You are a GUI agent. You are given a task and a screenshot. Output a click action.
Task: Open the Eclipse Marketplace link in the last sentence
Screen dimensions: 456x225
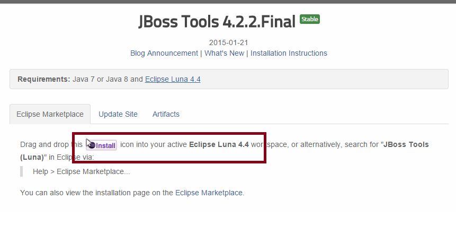click(209, 193)
